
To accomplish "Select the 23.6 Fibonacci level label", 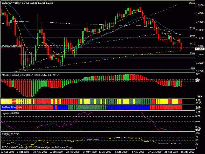I will point(192,53).
